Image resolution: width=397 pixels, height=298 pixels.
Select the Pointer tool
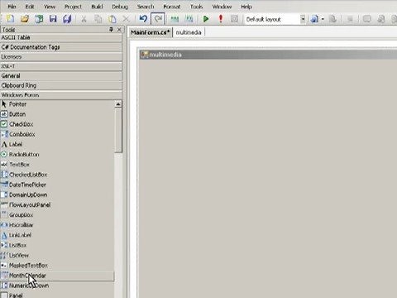[x=57, y=104]
